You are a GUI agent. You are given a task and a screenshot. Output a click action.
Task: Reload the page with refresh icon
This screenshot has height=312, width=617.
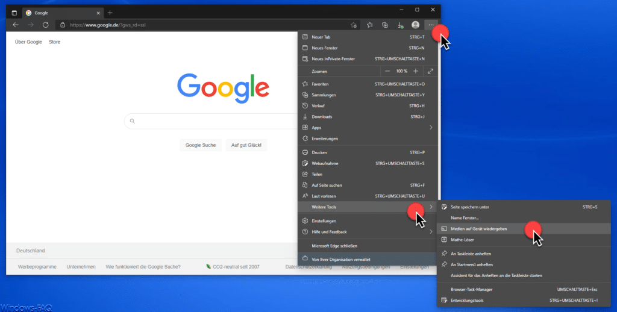point(46,25)
